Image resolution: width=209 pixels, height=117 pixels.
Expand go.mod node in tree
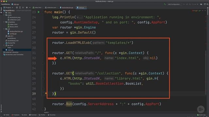4,45
